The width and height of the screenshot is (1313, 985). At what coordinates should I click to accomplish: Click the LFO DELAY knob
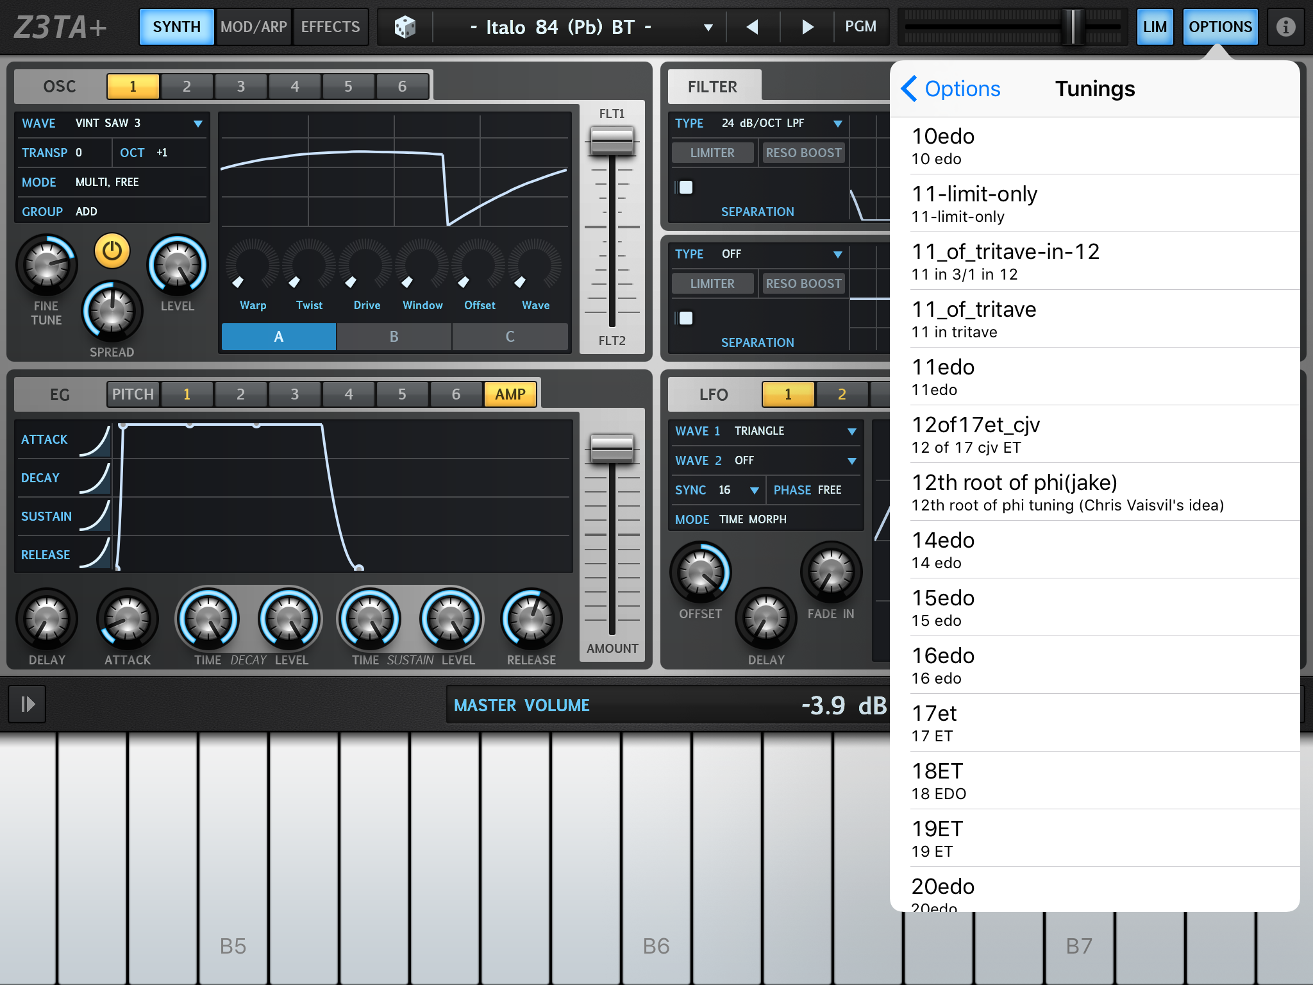[x=766, y=619]
